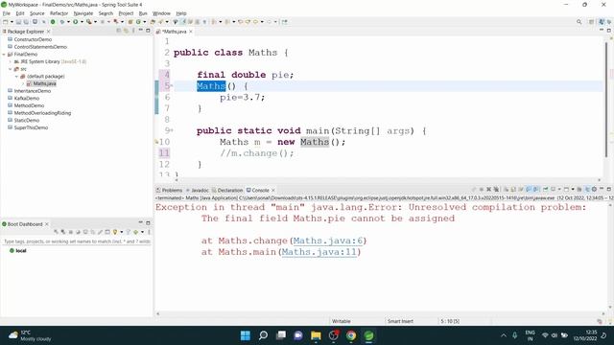Open taskbar Search

263,335
